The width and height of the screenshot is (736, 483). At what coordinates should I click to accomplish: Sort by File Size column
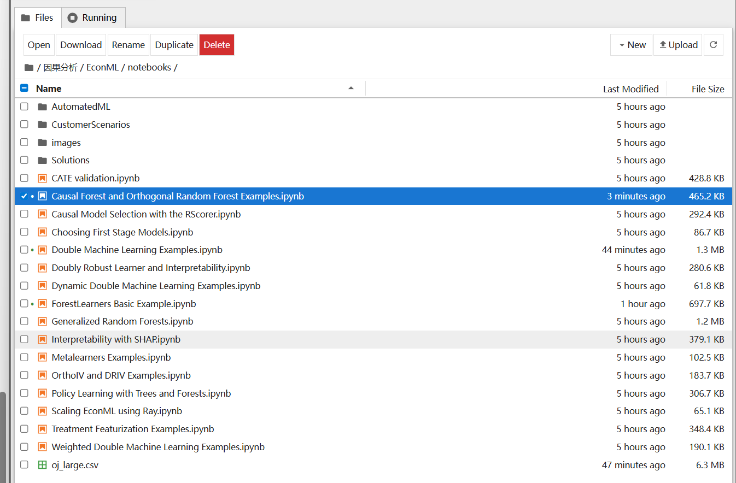(708, 89)
